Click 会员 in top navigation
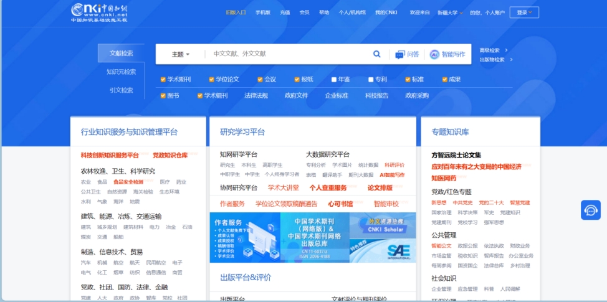Screen dimensions: 607x302 (304, 12)
